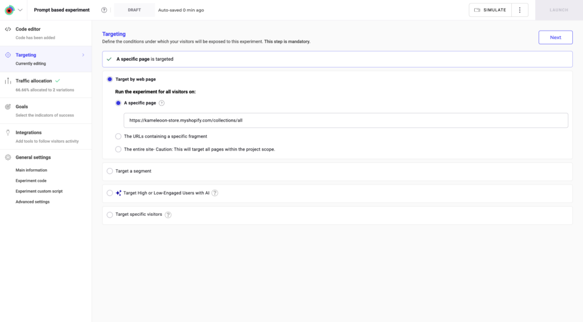Open Advanced settings in General settings
The height and width of the screenshot is (322, 583).
32,202
